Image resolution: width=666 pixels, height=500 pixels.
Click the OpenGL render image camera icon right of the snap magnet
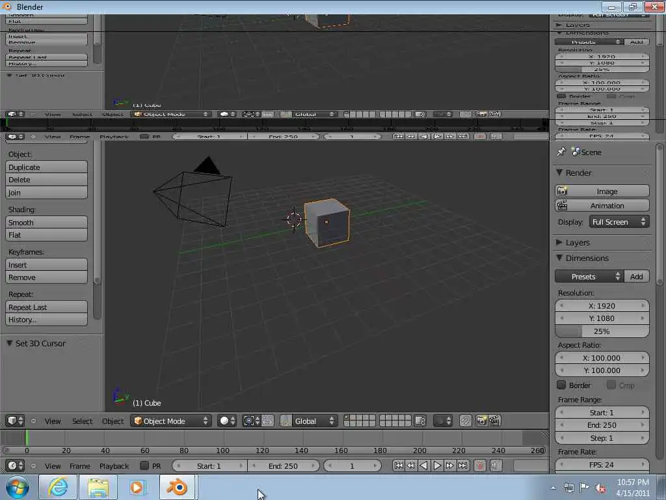pos(481,421)
